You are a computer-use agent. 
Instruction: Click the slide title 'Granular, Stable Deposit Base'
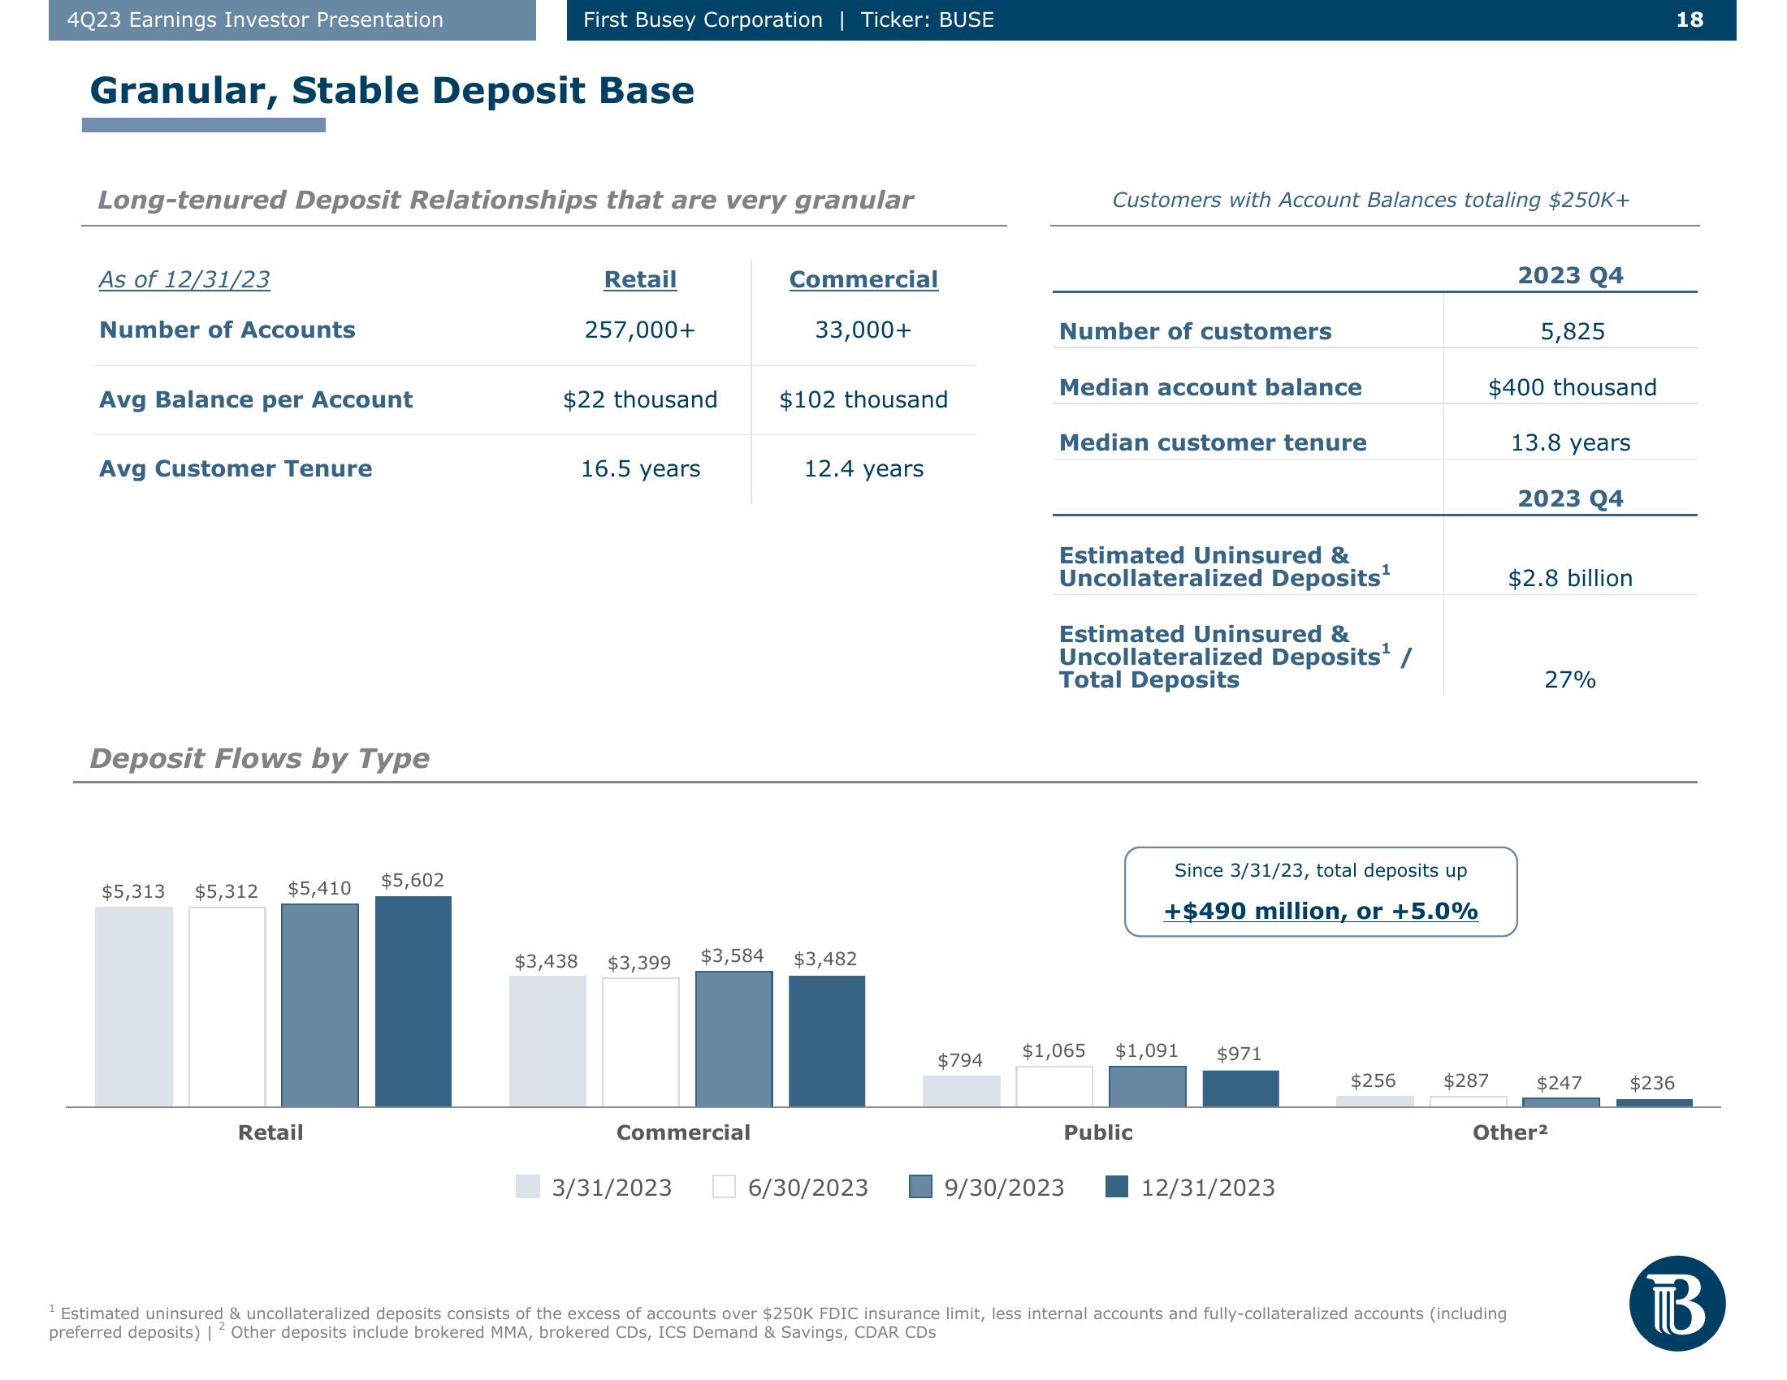click(392, 90)
